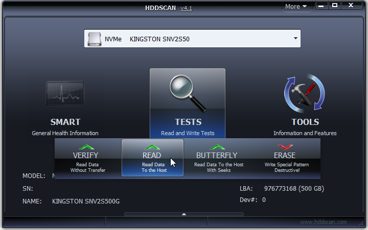Expand bottom panel with up arrow bar
Image resolution: width=368 pixels, height=230 pixels.
click(x=184, y=214)
